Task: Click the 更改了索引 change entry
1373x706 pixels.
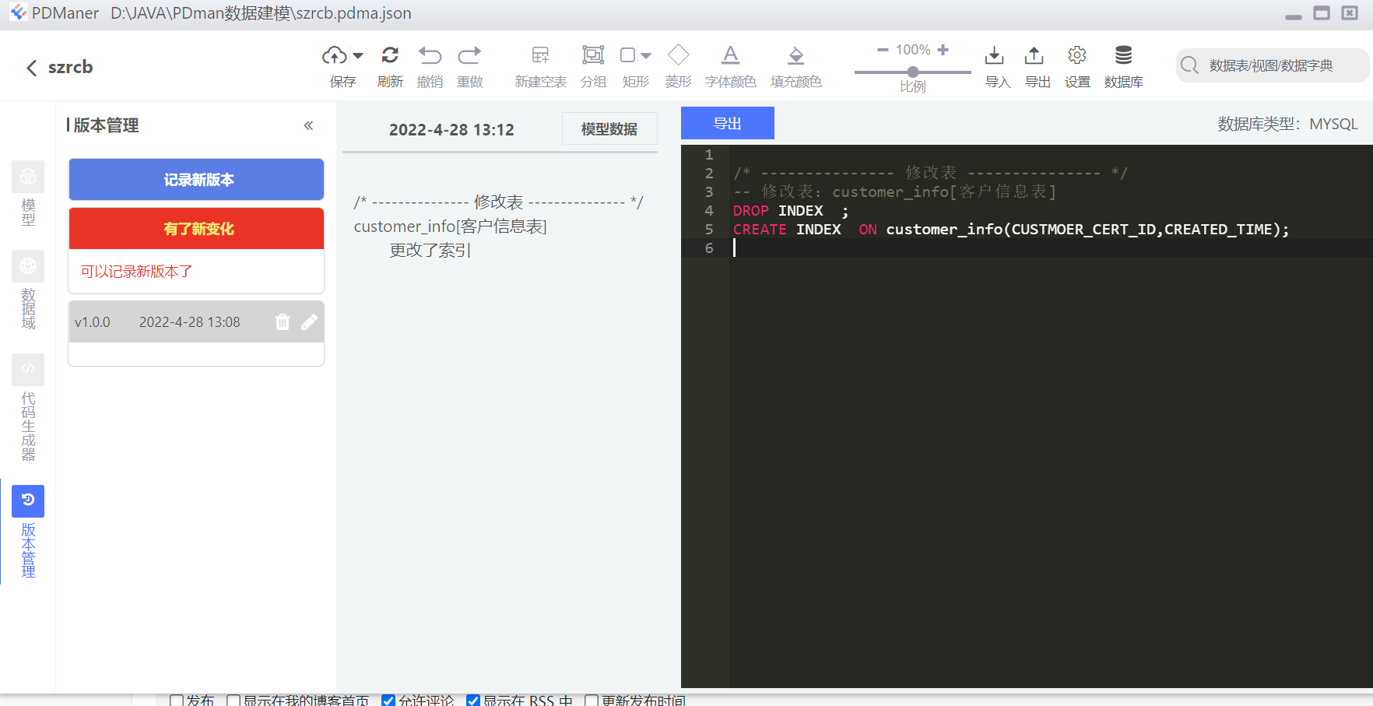Action: click(430, 250)
